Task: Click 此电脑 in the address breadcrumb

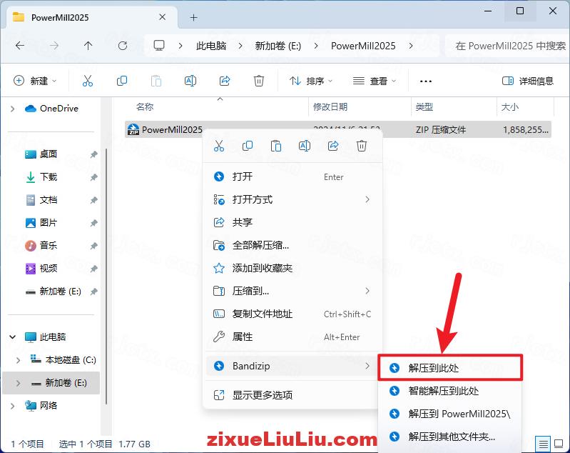Action: coord(211,46)
